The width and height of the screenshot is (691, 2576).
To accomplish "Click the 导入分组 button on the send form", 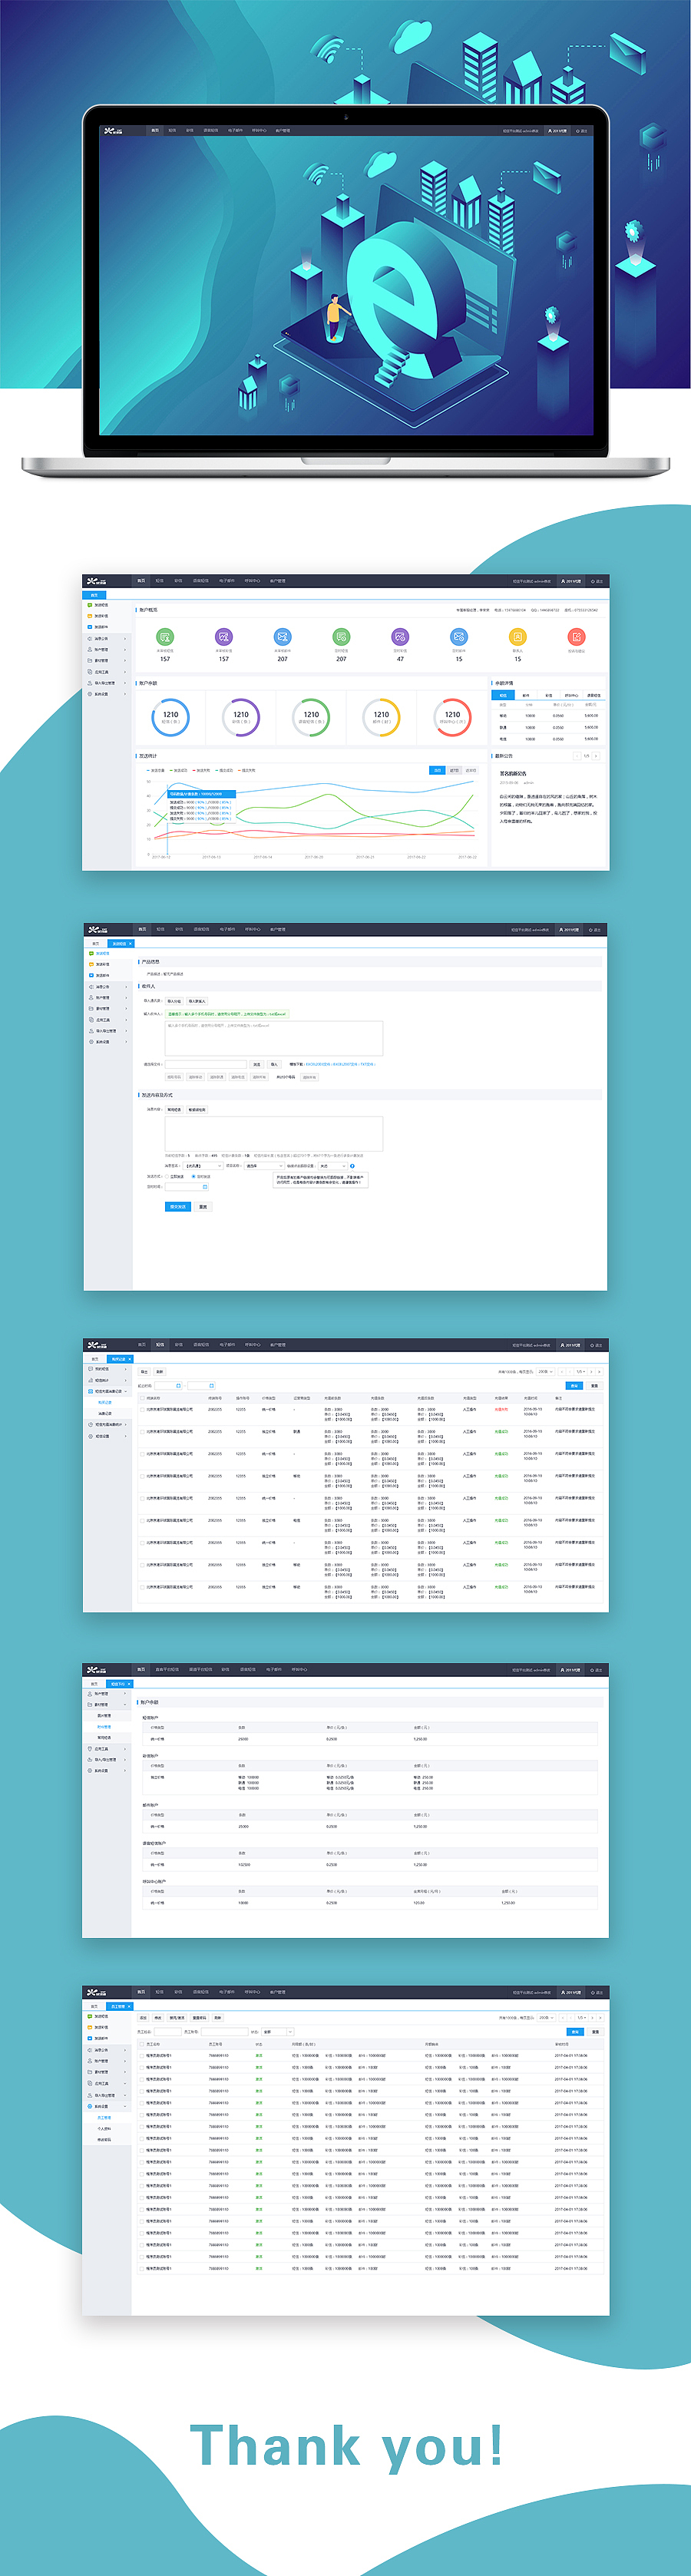I will pyautogui.click(x=174, y=1001).
